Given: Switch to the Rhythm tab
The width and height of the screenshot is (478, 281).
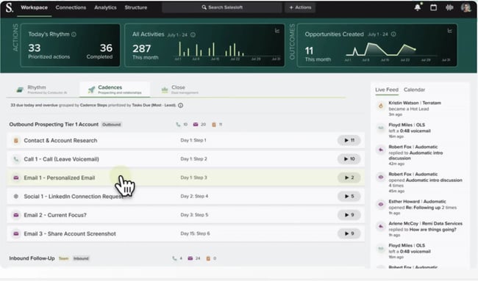Looking at the screenshot, I should 42,90.
